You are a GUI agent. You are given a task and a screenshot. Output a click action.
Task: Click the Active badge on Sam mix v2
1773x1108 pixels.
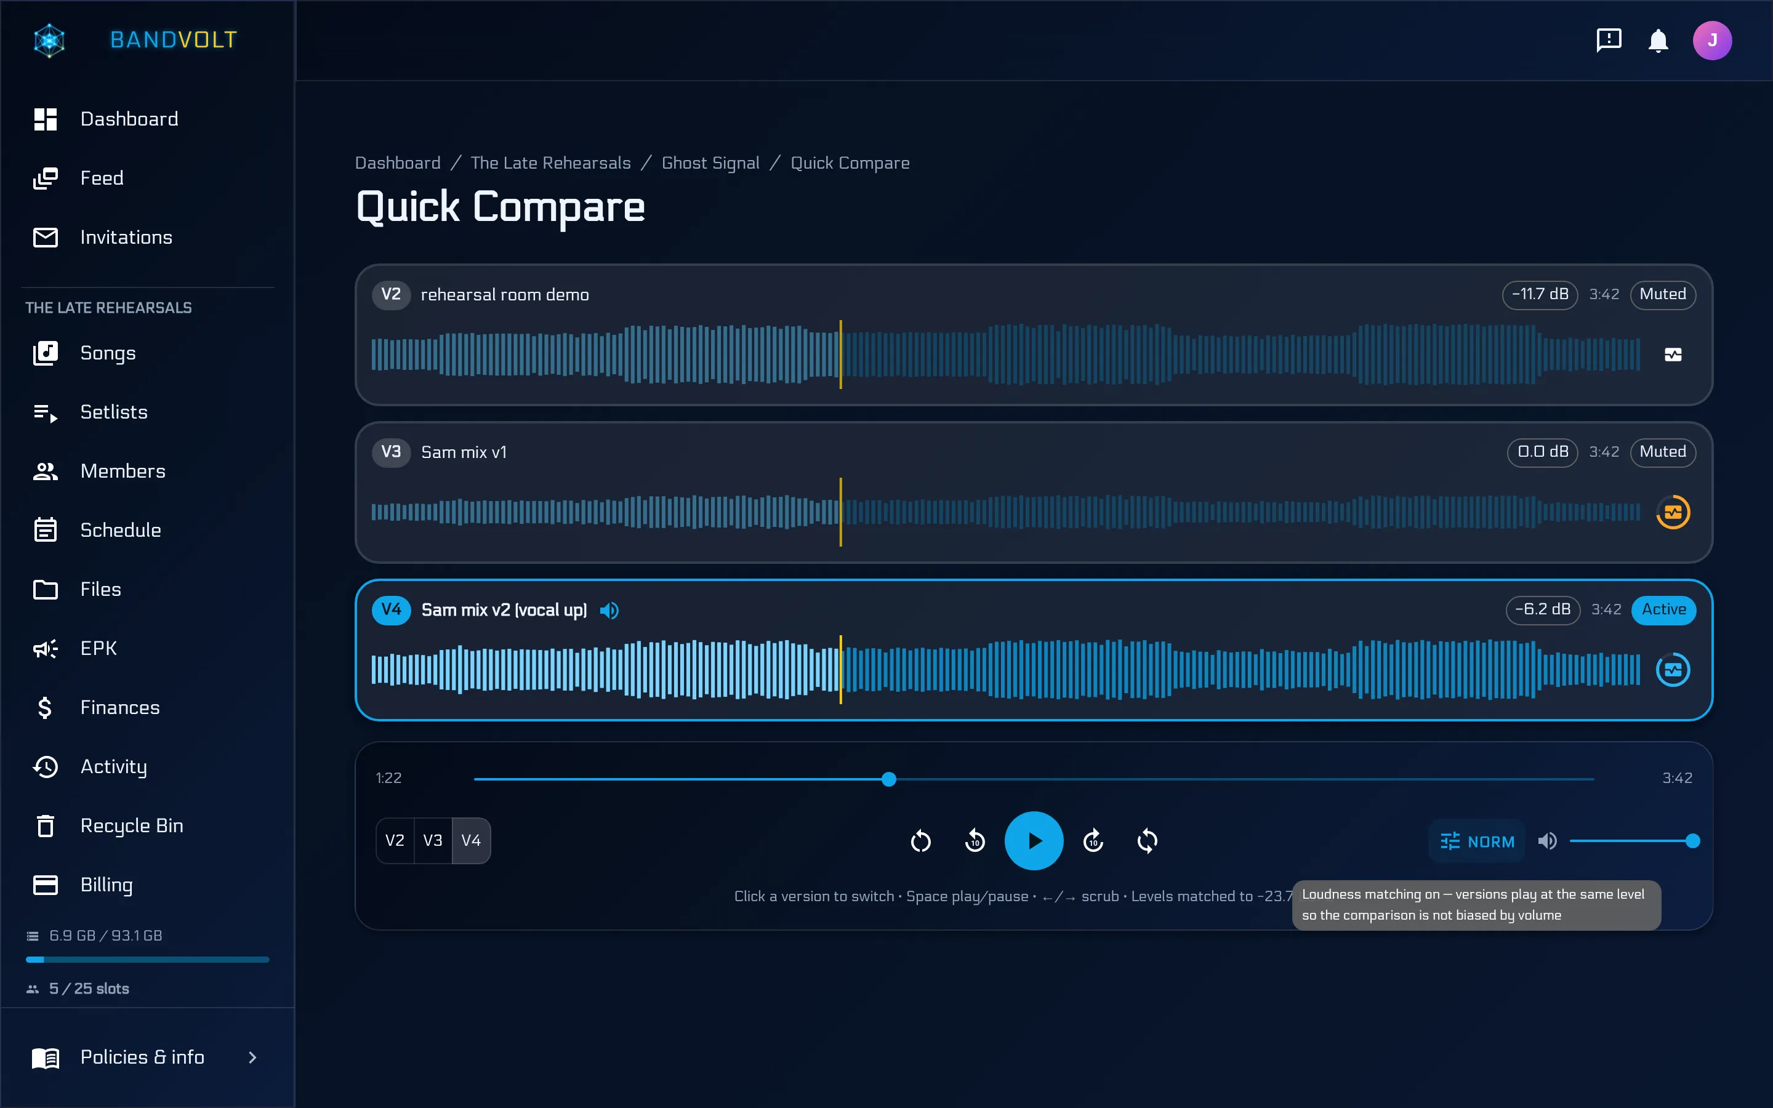click(x=1664, y=609)
